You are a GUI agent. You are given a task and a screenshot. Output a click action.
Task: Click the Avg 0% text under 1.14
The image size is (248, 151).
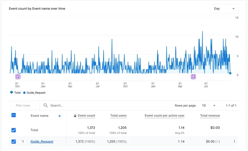point(180,133)
